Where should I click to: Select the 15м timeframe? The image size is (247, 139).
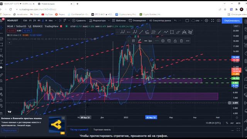pos(25,20)
